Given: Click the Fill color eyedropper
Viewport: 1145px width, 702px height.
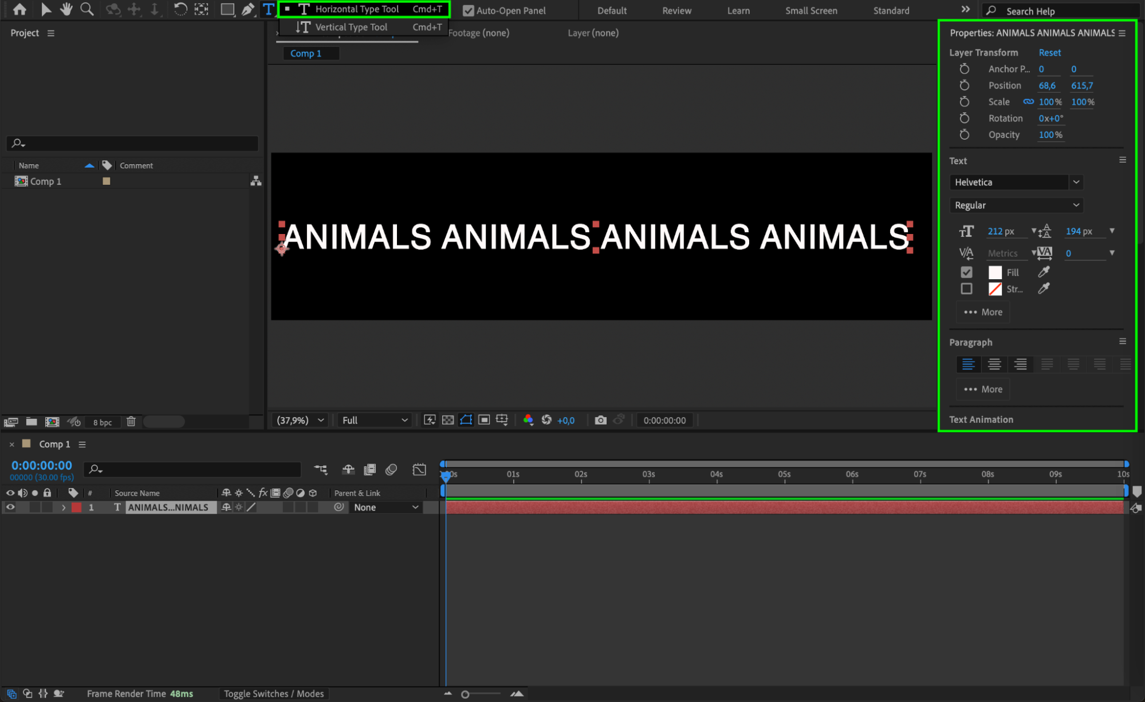Looking at the screenshot, I should click(1044, 272).
